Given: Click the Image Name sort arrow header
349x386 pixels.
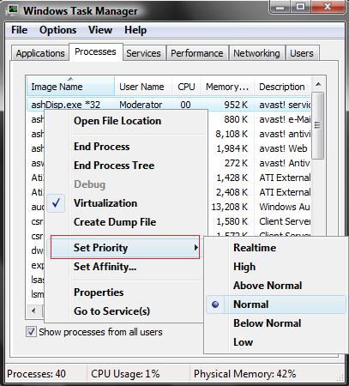Looking at the screenshot, I should coord(70,79).
